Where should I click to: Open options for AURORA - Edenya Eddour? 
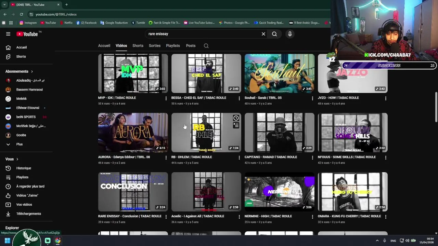tap(166, 158)
